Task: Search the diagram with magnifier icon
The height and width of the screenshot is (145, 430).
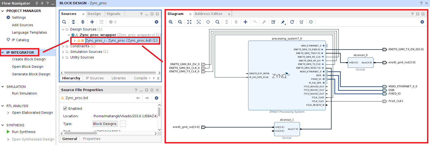Action: pos(217,22)
